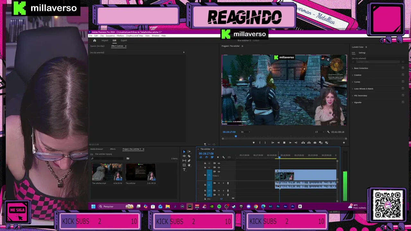The width and height of the screenshot is (411, 231).
Task: Click Export Frame camera icon
Action: pos(315,142)
